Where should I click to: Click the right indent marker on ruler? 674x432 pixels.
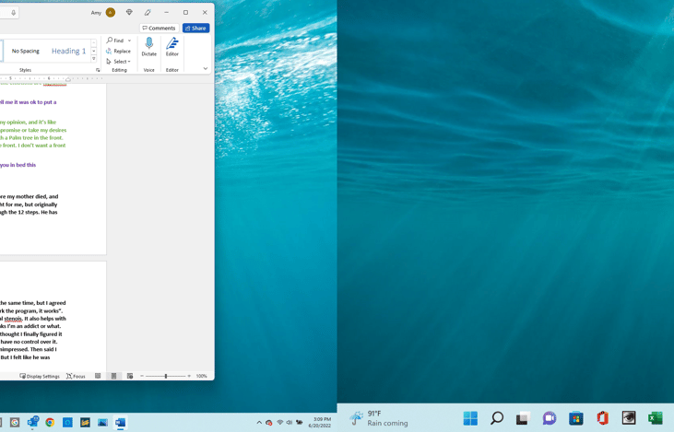pos(68,79)
